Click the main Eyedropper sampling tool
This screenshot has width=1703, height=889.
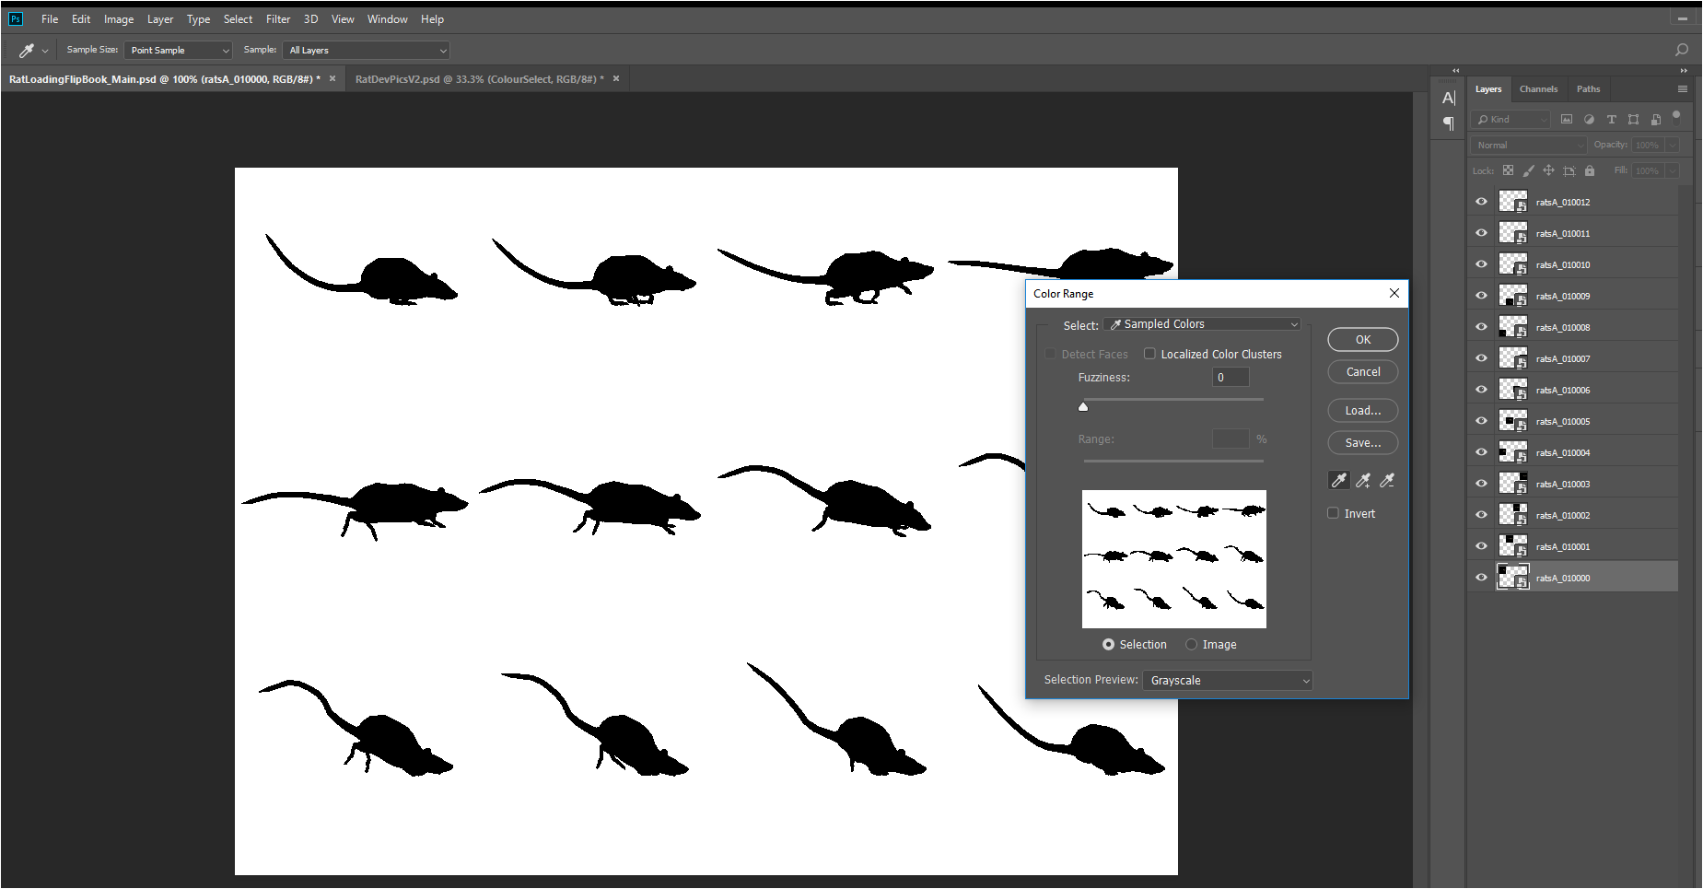tap(1338, 480)
